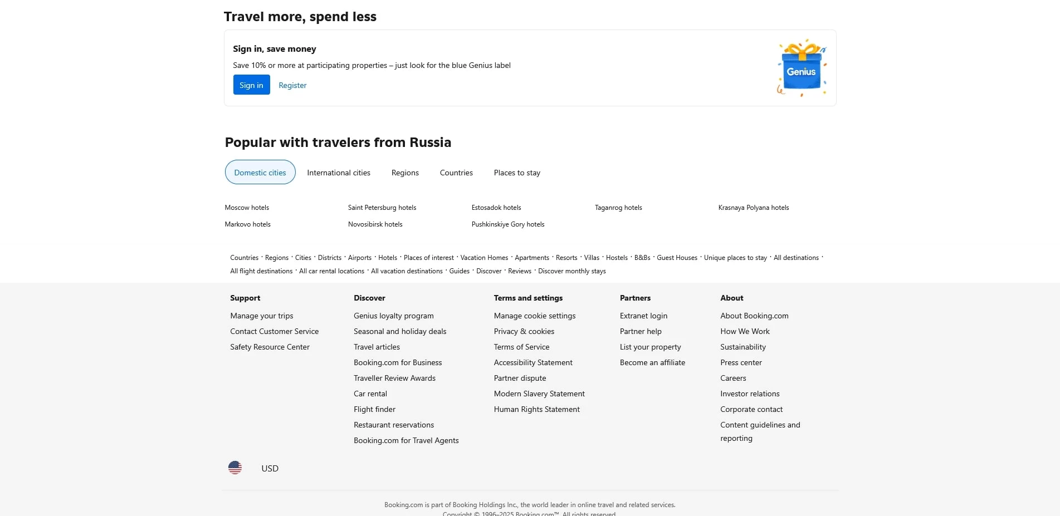Select the Places to stay tab
This screenshot has width=1060, height=516.
click(x=517, y=173)
